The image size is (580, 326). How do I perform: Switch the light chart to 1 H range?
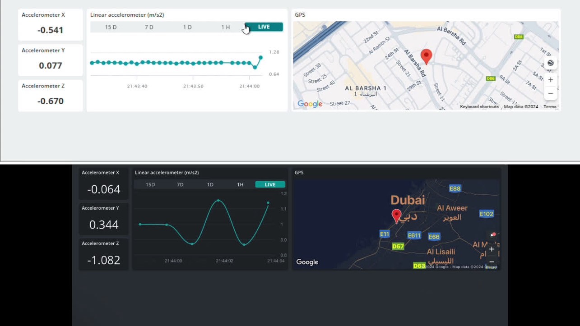pos(226,27)
